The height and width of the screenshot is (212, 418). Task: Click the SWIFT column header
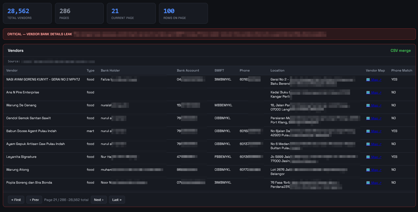pyautogui.click(x=219, y=70)
